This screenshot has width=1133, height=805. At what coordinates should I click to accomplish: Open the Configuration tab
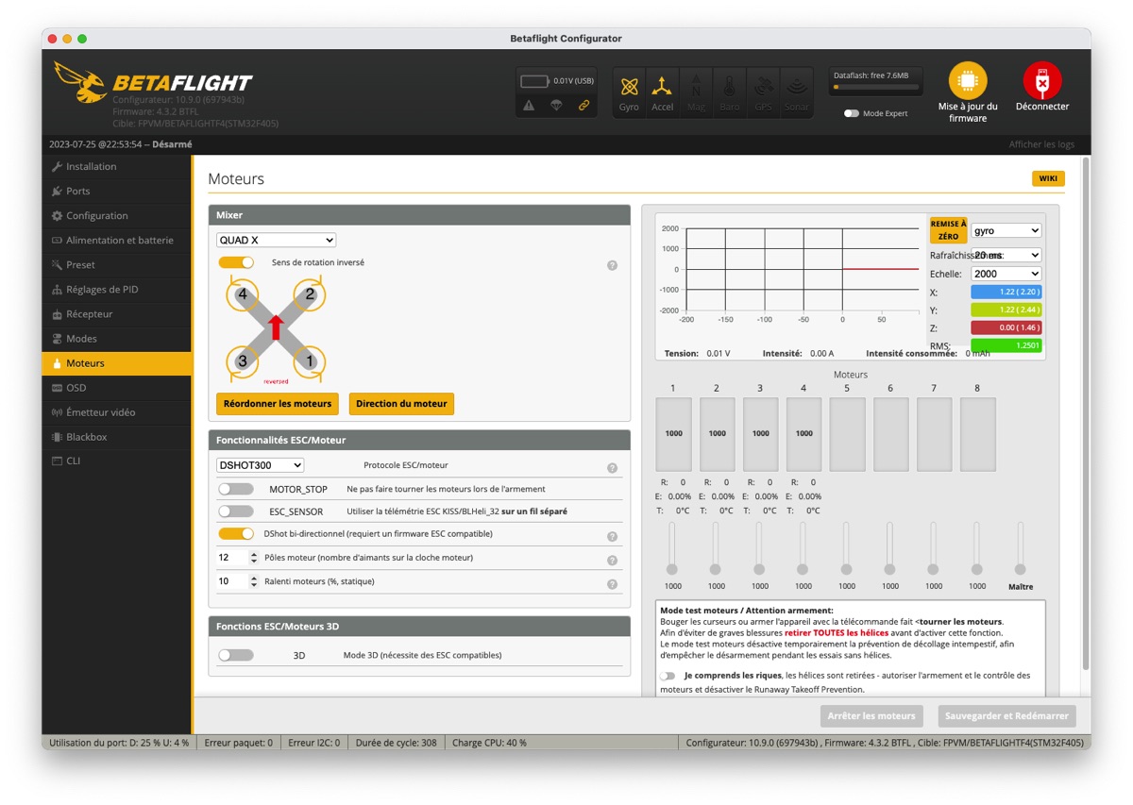pos(117,215)
